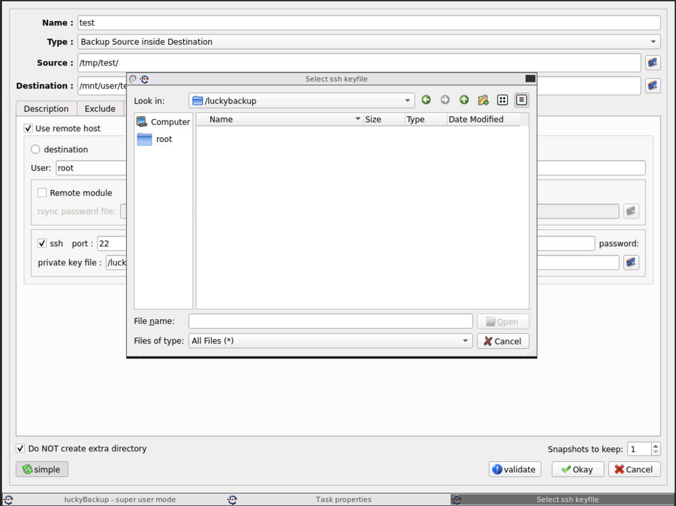676x506 pixels.
Task: Increase the Snapshots to keep value
Action: (656, 446)
